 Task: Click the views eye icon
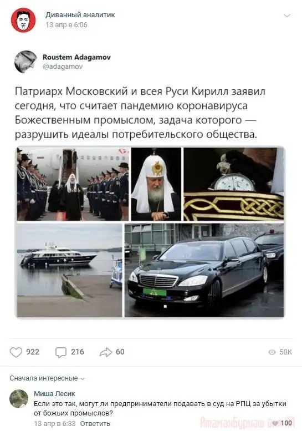(272, 352)
